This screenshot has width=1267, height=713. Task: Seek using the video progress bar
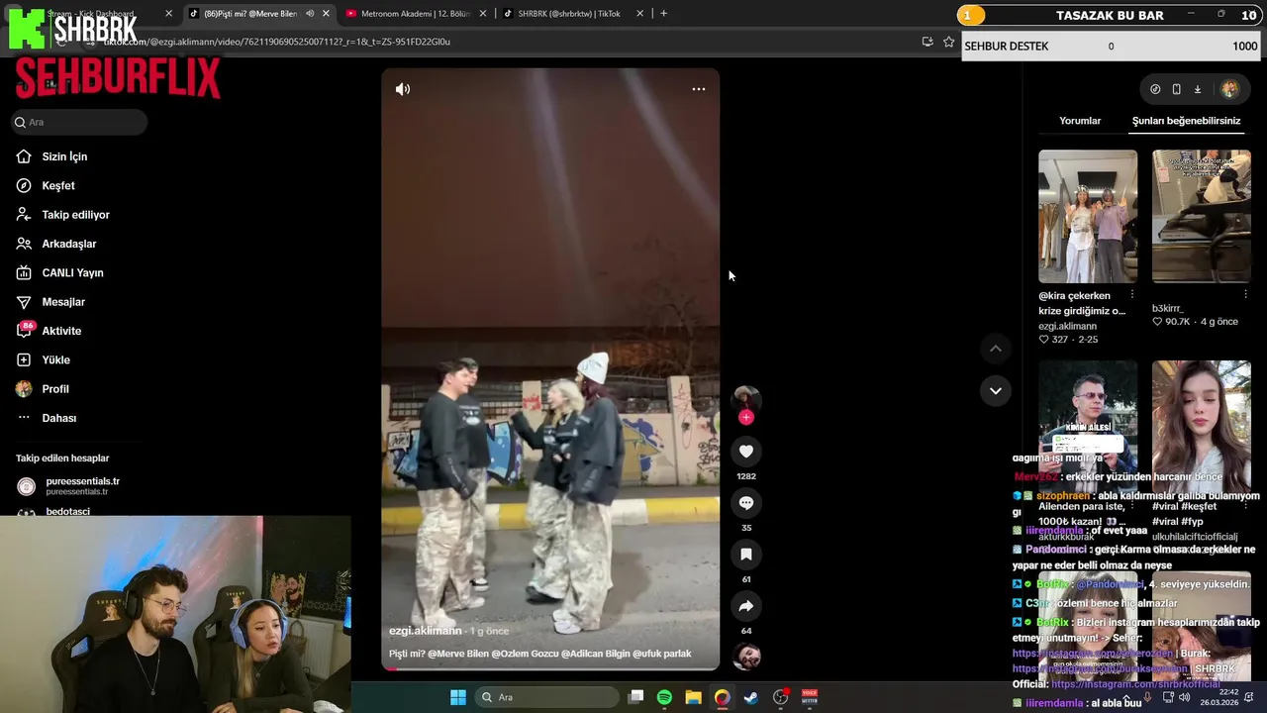(x=550, y=668)
